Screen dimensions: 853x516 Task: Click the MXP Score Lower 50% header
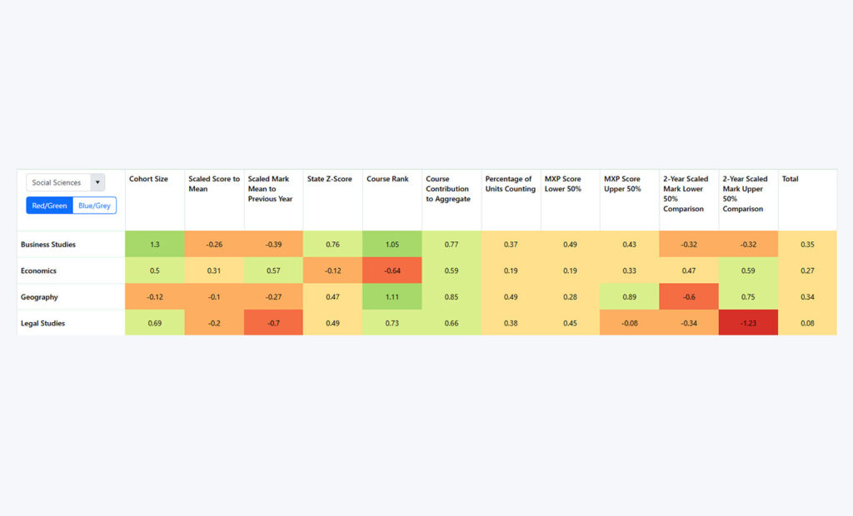tap(568, 183)
